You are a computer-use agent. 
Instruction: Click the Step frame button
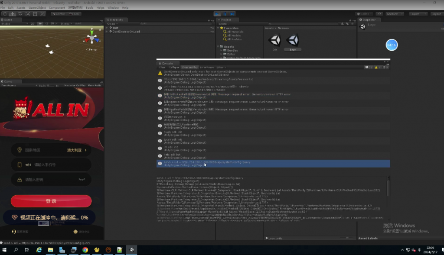tap(233, 14)
